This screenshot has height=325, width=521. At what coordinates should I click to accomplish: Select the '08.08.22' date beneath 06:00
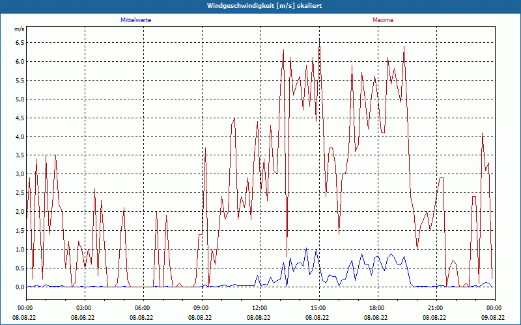pos(141,317)
